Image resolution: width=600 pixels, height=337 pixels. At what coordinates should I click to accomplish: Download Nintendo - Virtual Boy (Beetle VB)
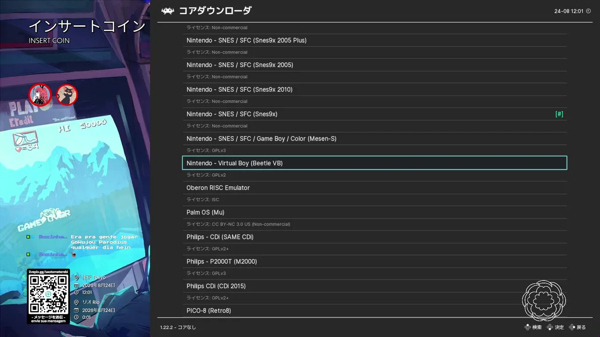point(375,163)
